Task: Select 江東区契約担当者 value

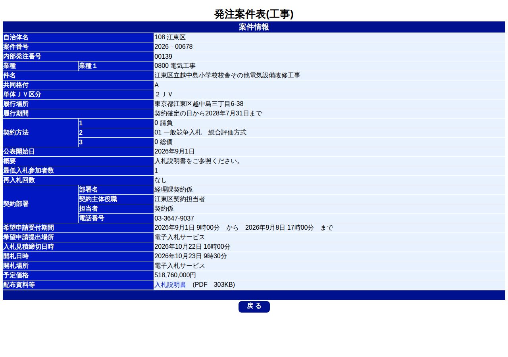Action: pos(180,199)
